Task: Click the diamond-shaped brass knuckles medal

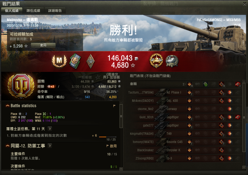Action: click(x=90, y=62)
